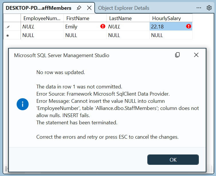Image resolution: width=216 pixels, height=176 pixels.
Task: Select the FirstName column header
Action: 85,18
